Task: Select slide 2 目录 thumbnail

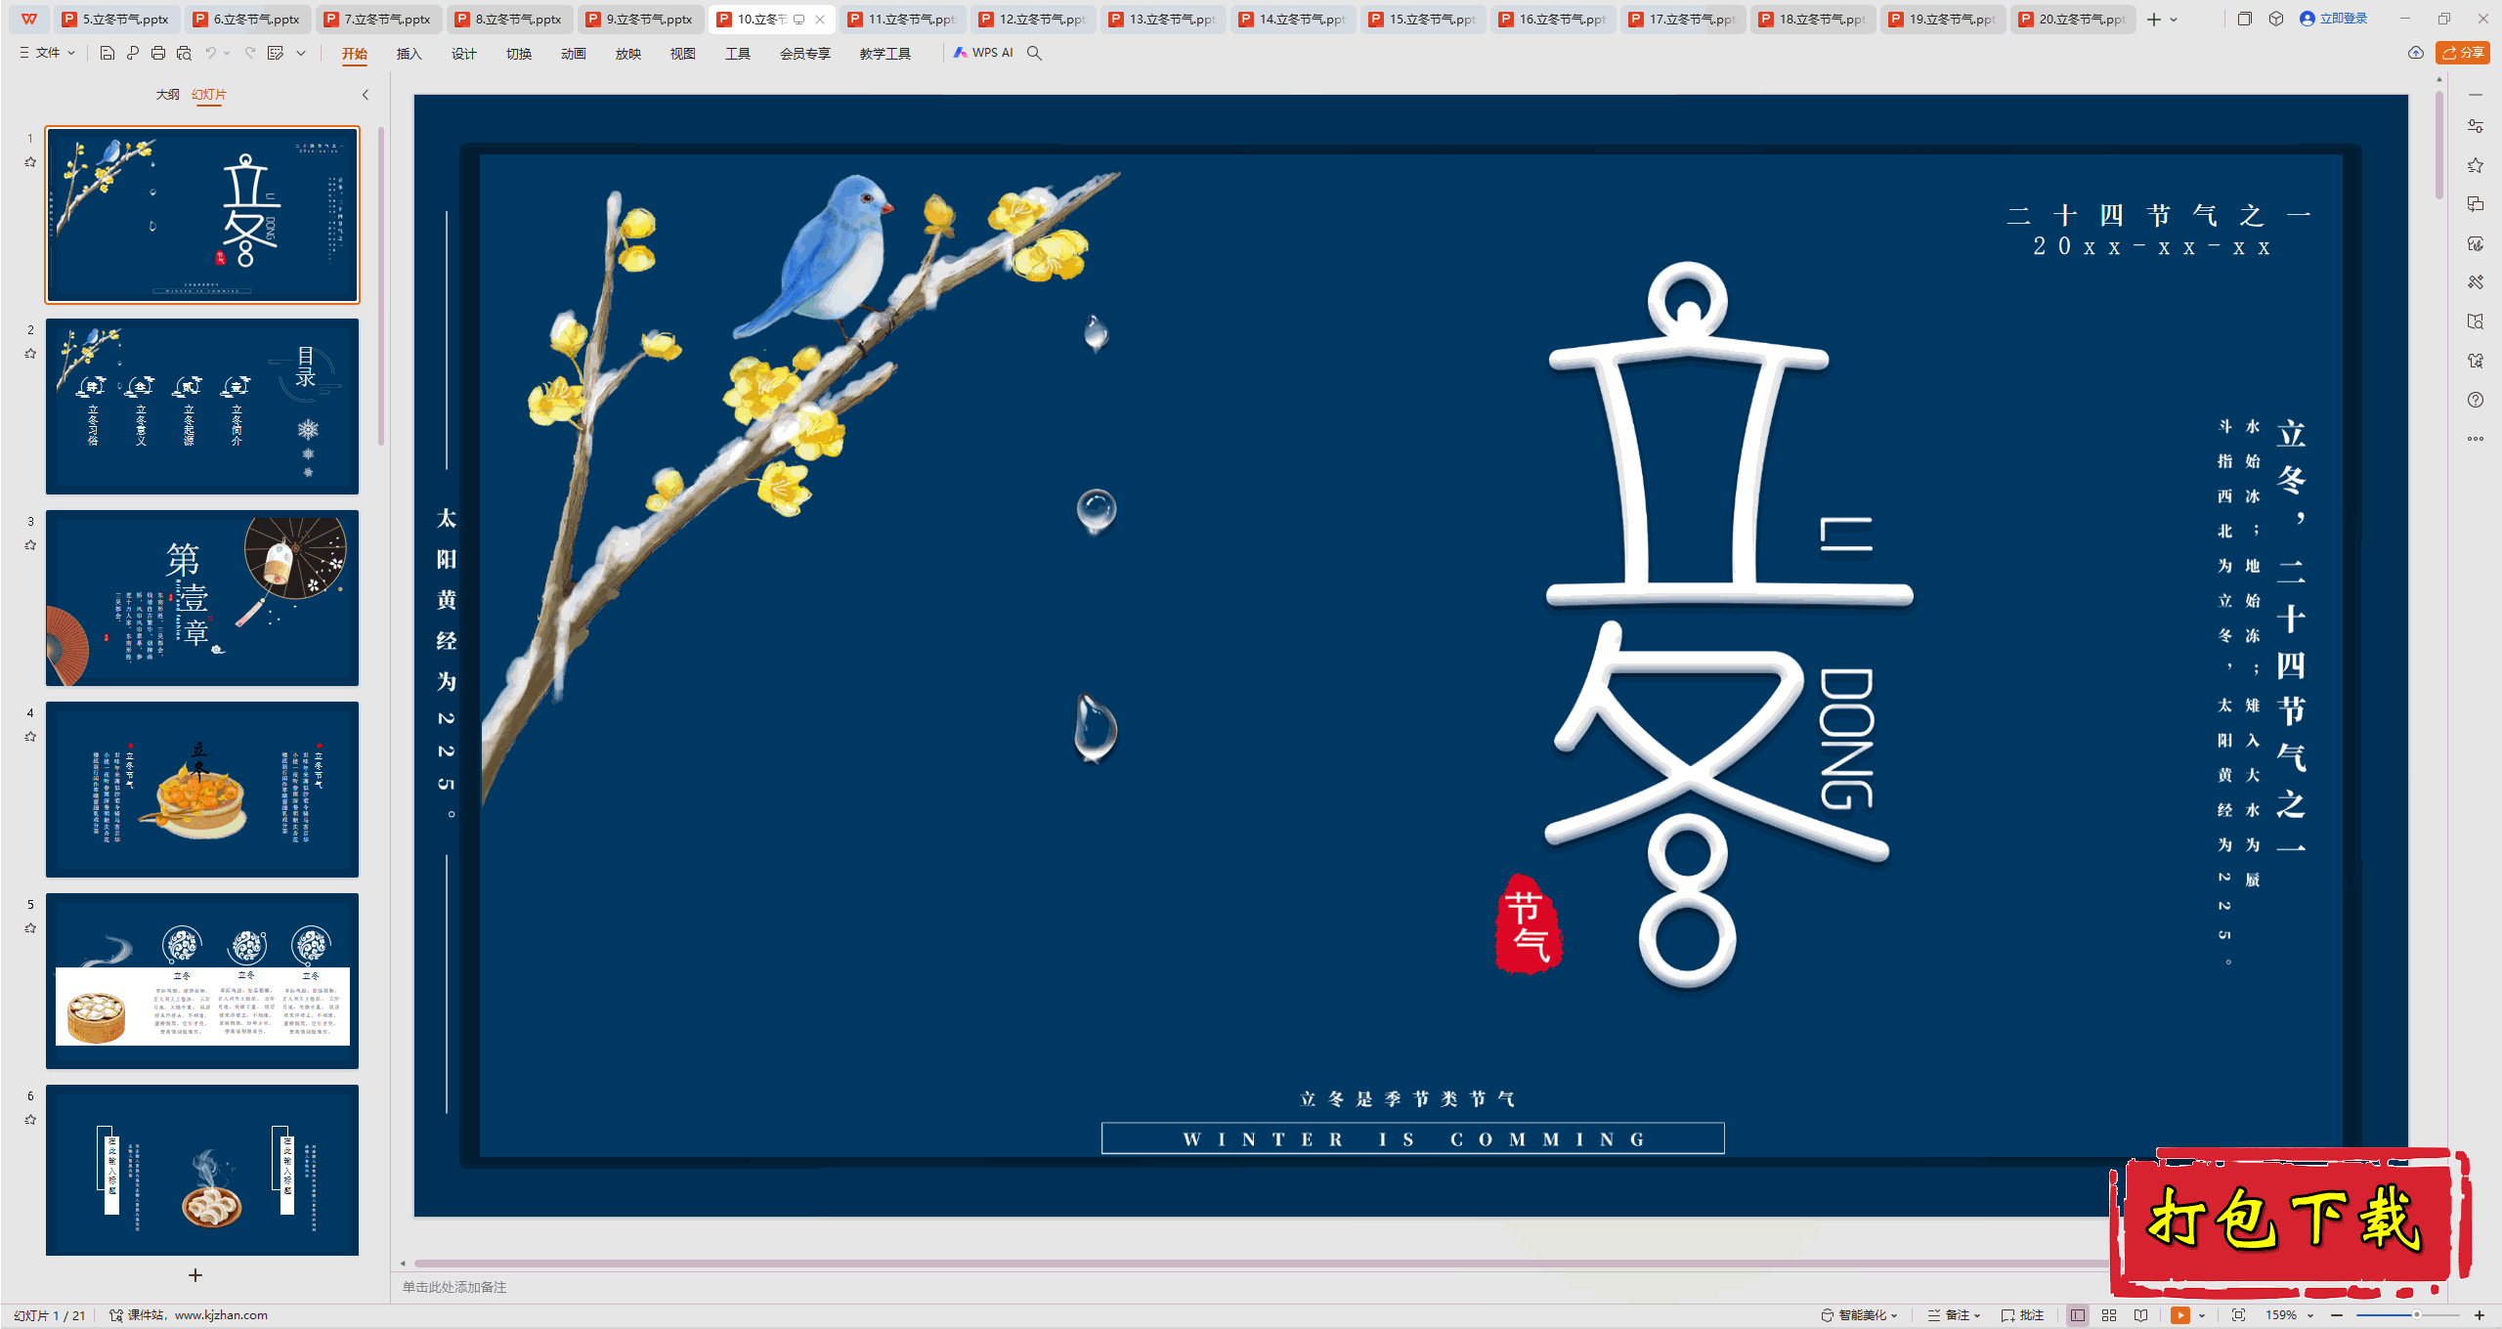Action: (202, 407)
